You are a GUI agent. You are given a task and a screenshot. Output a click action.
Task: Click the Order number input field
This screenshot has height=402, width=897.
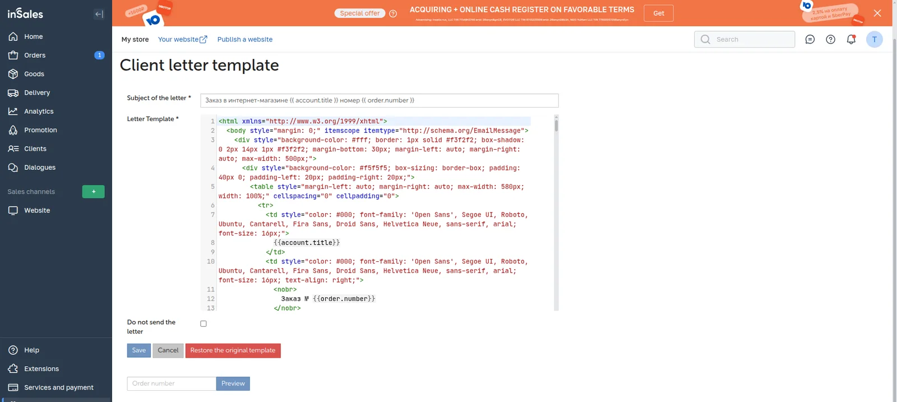click(172, 383)
